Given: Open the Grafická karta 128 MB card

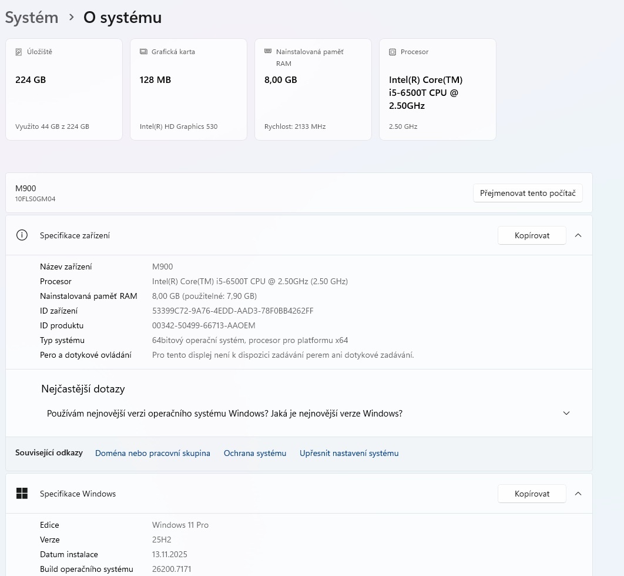Looking at the screenshot, I should [x=189, y=89].
